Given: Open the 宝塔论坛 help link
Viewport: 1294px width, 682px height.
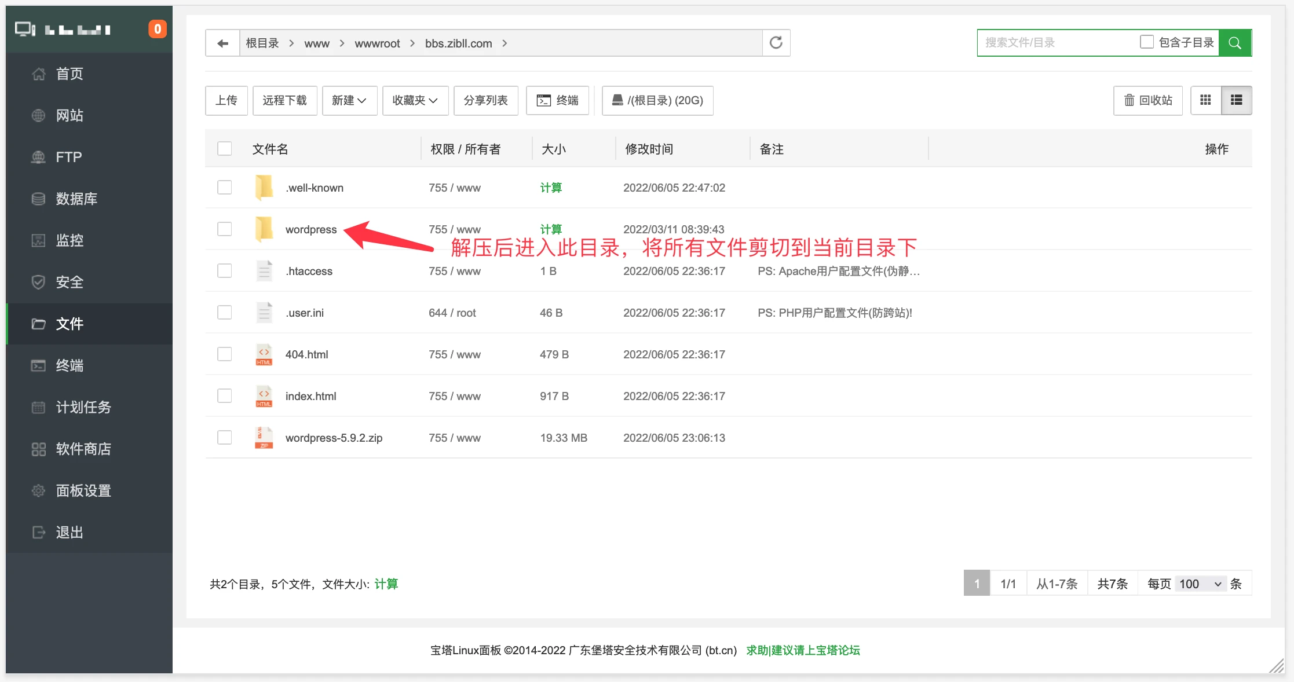Looking at the screenshot, I should [x=803, y=650].
